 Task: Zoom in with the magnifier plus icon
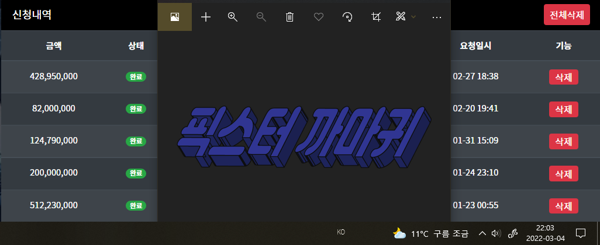pyautogui.click(x=233, y=17)
